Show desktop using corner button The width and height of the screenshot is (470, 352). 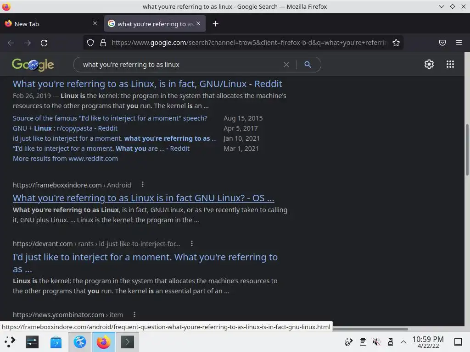tap(458, 342)
